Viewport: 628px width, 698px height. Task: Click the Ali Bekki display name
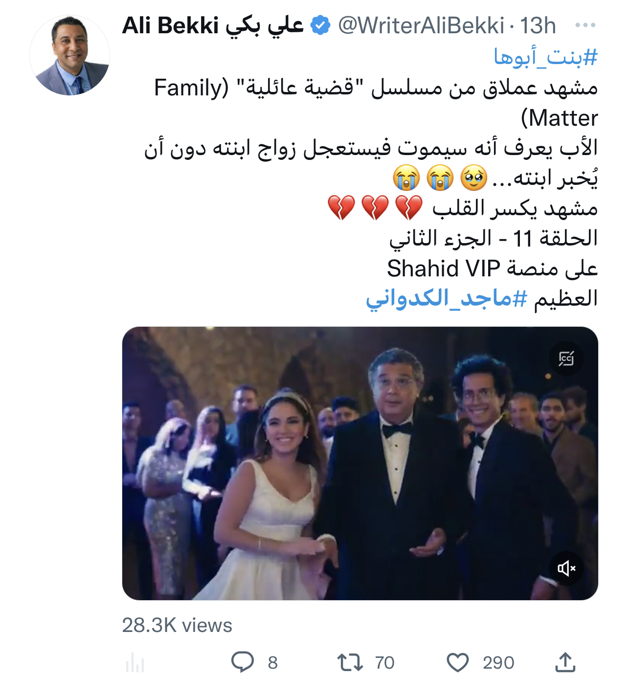pos(213,25)
